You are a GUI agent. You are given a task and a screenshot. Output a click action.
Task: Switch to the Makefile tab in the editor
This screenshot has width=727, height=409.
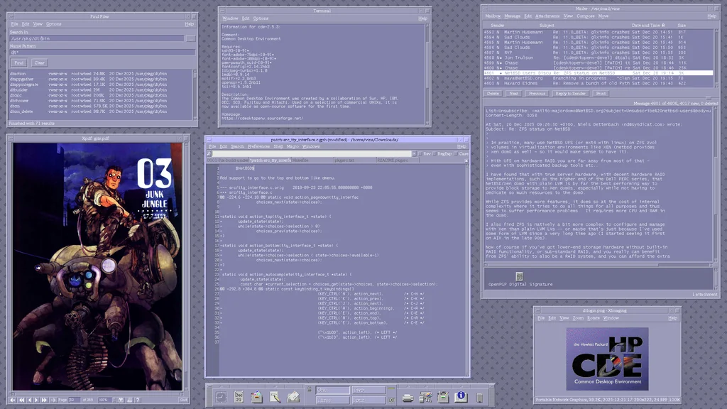pyautogui.click(x=300, y=160)
